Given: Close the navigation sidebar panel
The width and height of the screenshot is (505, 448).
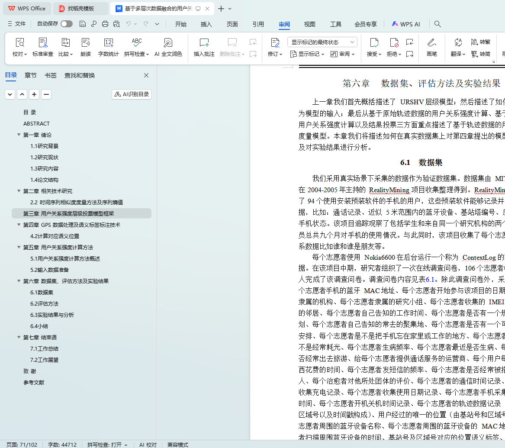Looking at the screenshot, I should [146, 75].
